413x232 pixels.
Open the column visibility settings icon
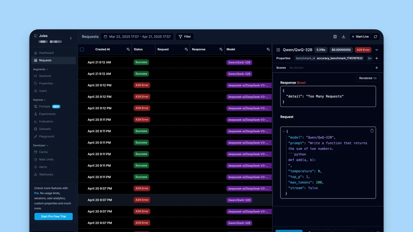pos(335,37)
